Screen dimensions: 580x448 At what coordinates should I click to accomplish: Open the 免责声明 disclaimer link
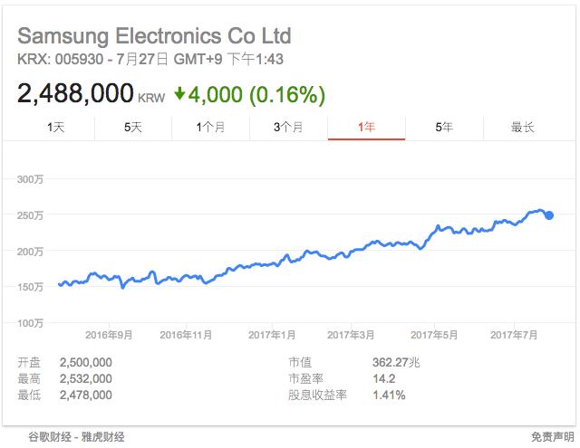tap(552, 437)
